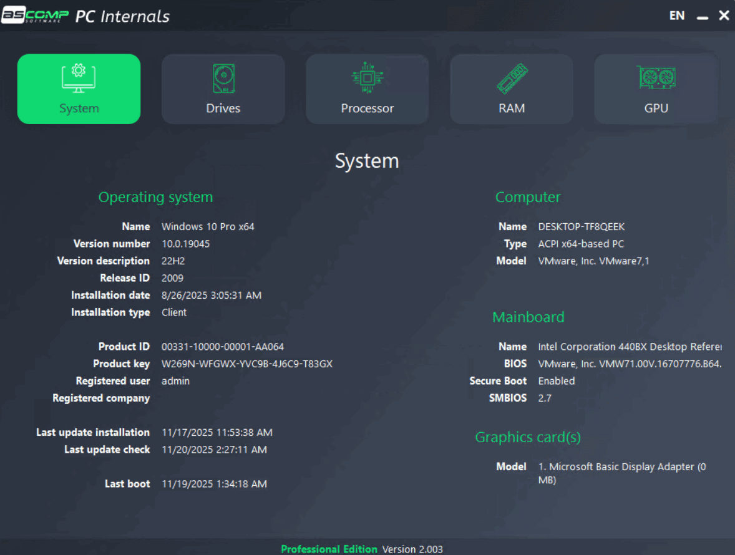Click the Product ID value 00331-10000-00001-AA064
The width and height of the screenshot is (735, 555).
(x=223, y=347)
